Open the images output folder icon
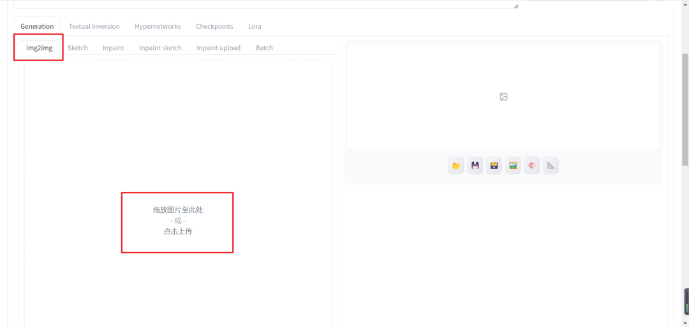 tap(456, 166)
